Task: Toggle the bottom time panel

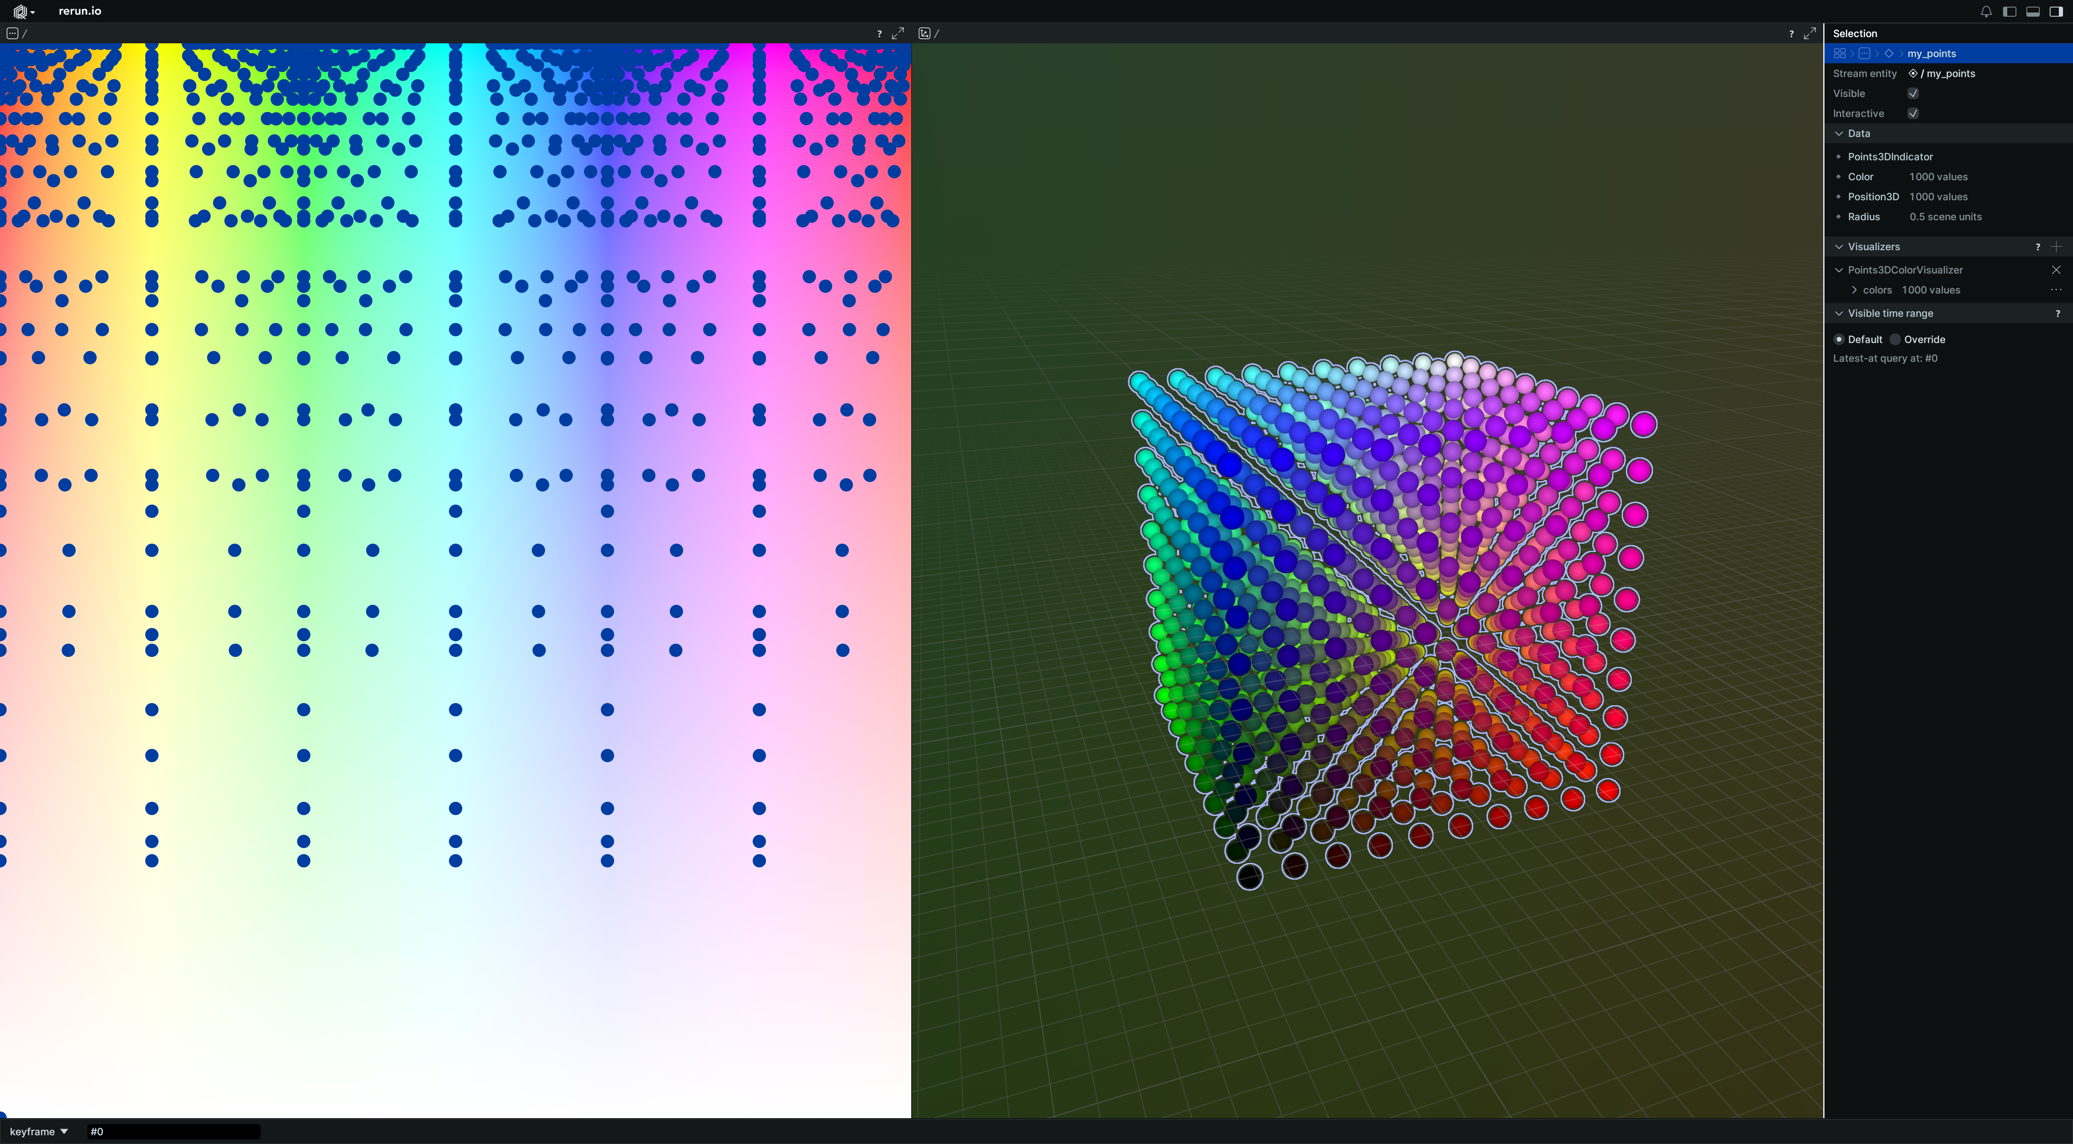Action: tap(2033, 11)
